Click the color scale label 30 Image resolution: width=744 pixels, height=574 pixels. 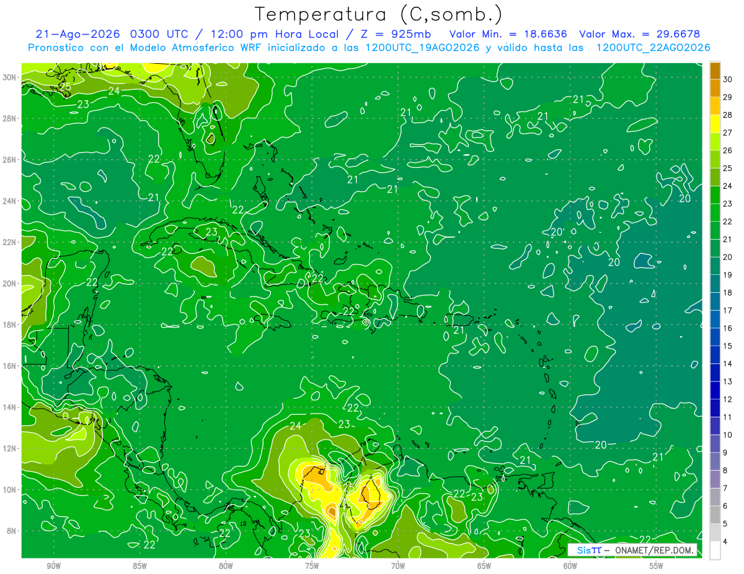click(x=727, y=79)
